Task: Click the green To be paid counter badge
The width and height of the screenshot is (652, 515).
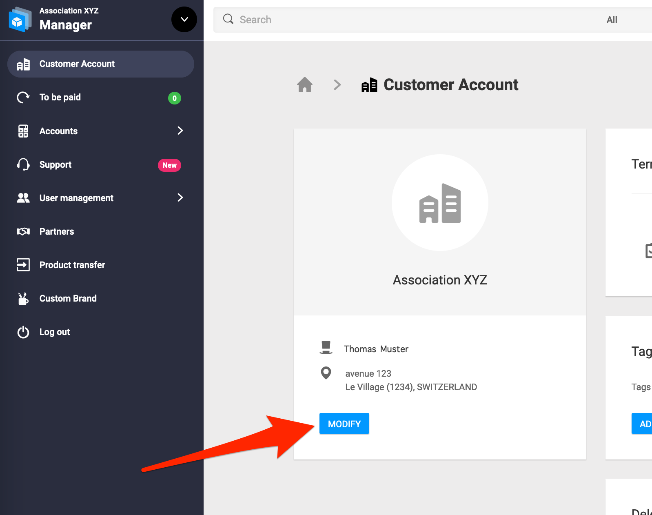Action: tap(174, 98)
